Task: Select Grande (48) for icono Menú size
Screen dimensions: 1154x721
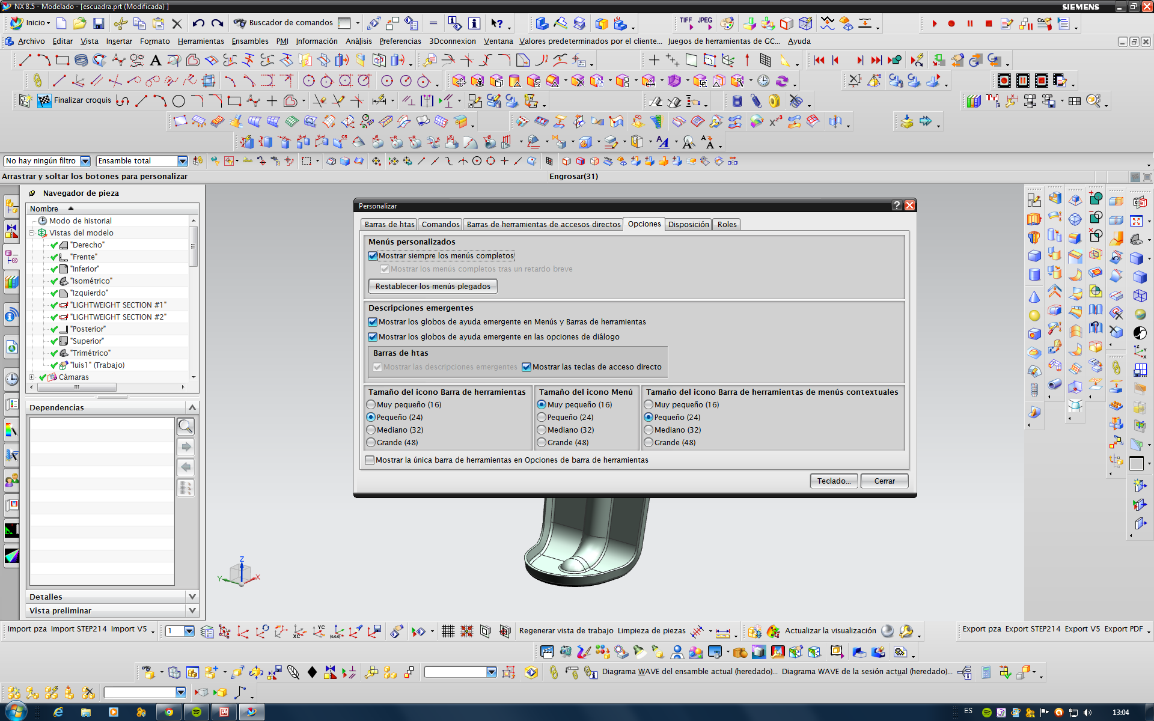Action: pyautogui.click(x=542, y=443)
